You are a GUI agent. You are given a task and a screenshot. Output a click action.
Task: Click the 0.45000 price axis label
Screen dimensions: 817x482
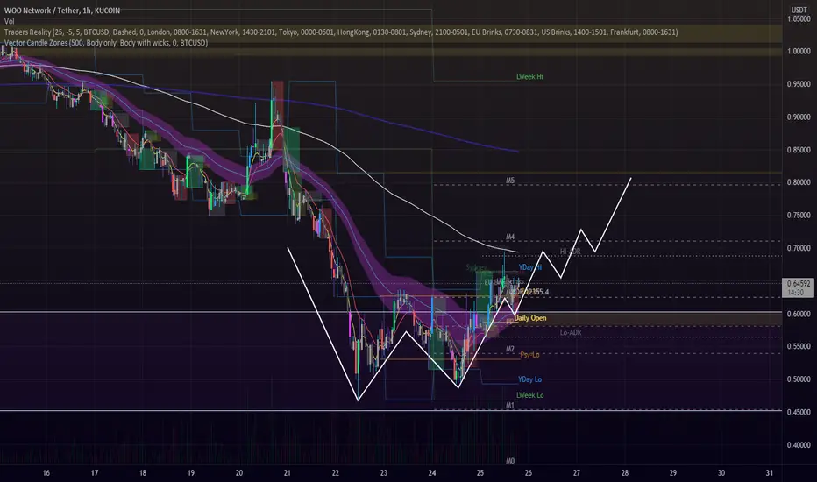point(799,412)
